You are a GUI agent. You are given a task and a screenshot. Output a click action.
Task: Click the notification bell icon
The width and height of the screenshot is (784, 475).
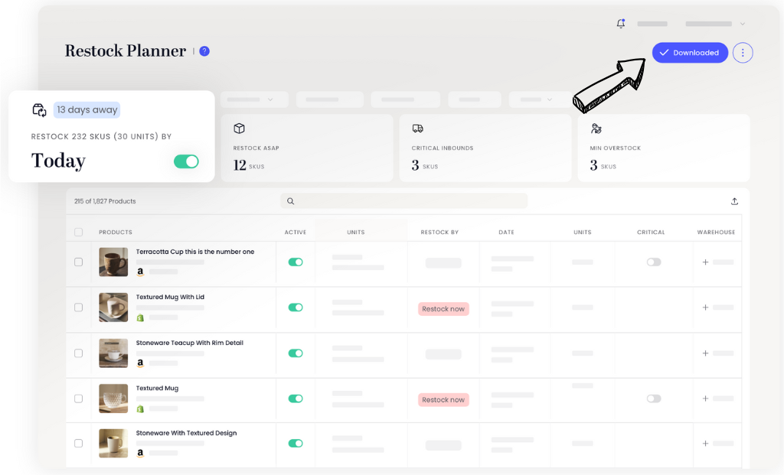click(621, 24)
